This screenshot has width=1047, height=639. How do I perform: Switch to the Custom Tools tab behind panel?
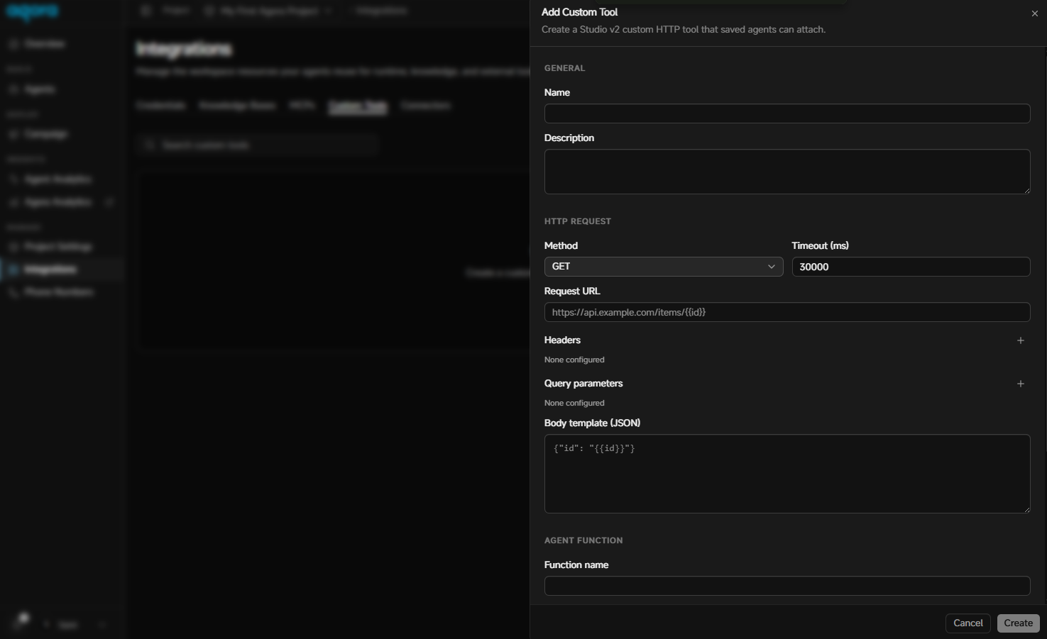click(x=358, y=106)
